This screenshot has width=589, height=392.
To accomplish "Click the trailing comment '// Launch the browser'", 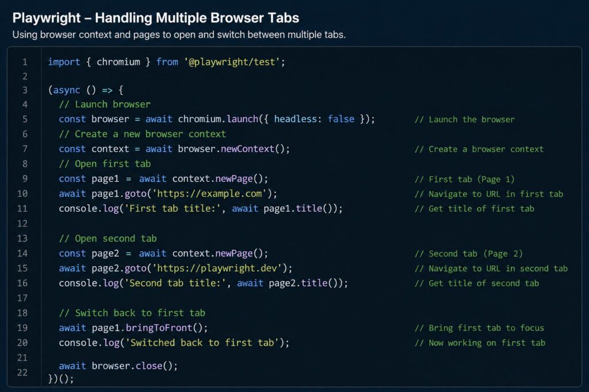I will [x=465, y=119].
